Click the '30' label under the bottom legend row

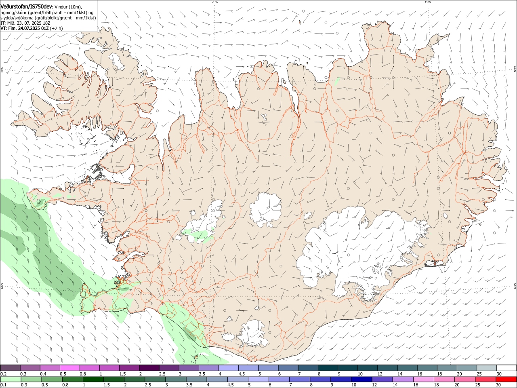499,385
